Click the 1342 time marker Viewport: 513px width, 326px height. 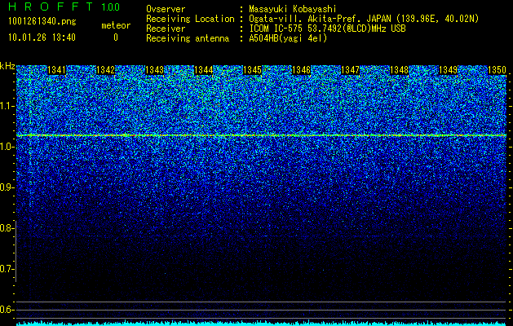click(106, 70)
